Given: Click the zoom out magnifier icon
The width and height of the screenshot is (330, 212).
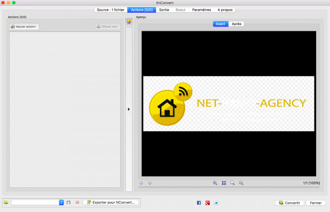Looking at the screenshot, I should 241,183.
